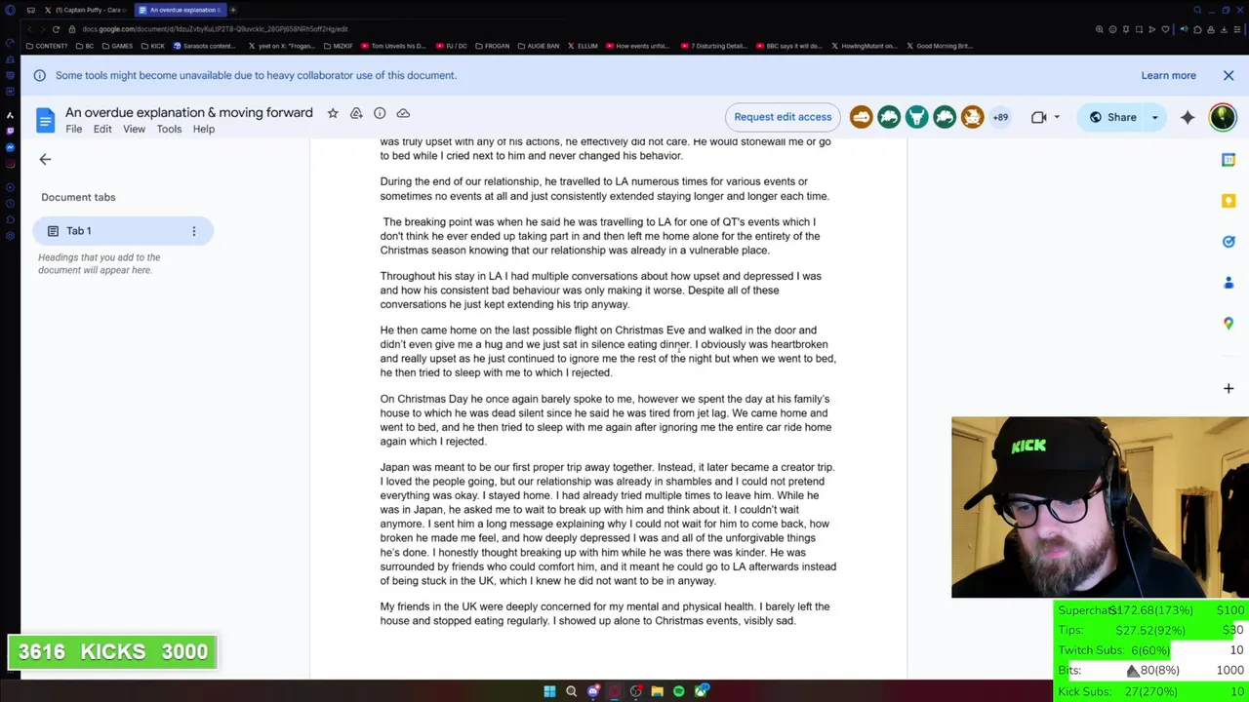Open the GAMES bookmark folder

click(x=116, y=46)
